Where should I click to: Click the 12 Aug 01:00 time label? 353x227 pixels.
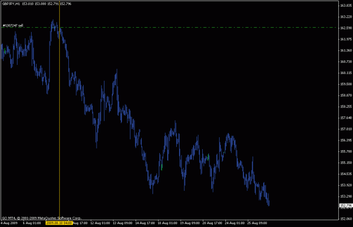click(100, 223)
